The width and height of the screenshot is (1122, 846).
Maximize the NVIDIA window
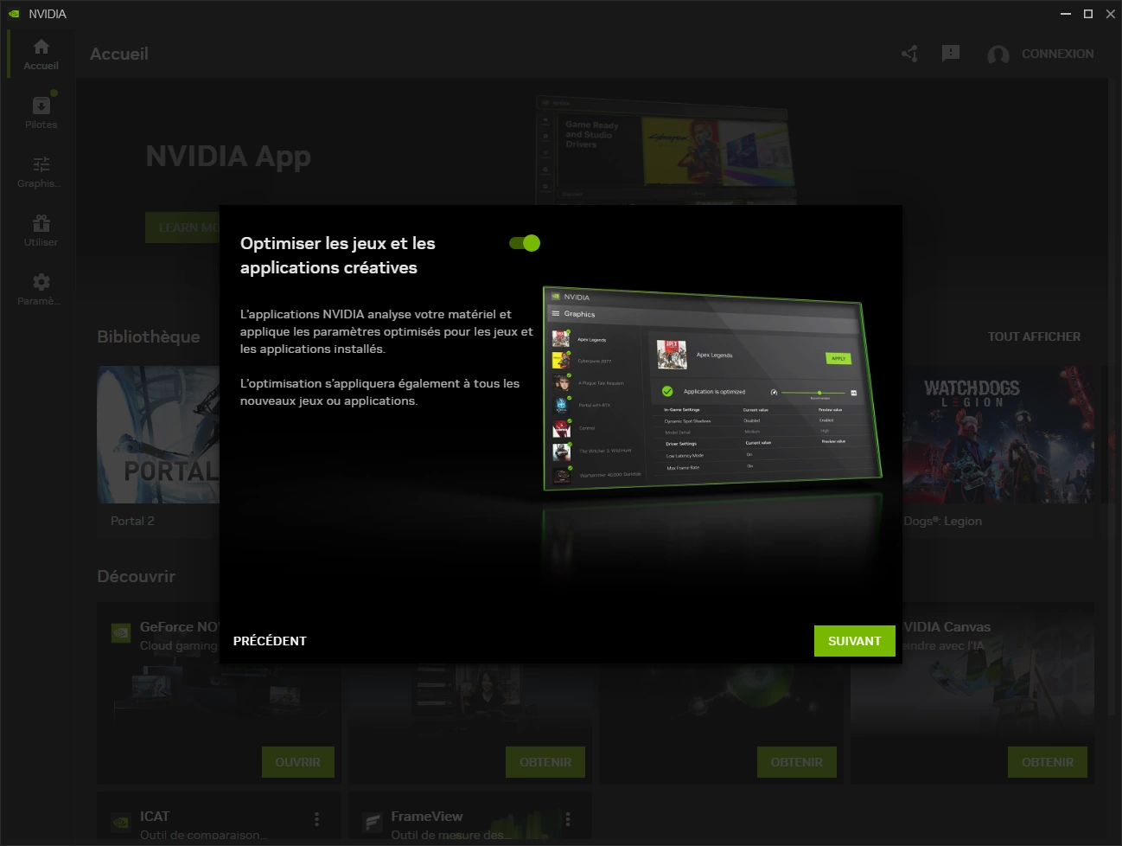pos(1088,14)
